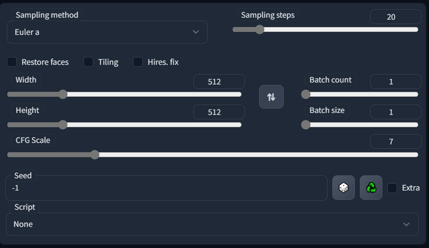Screen dimensions: 429x248
Task: Open the Sampling method dropdown
Action: 107,32
